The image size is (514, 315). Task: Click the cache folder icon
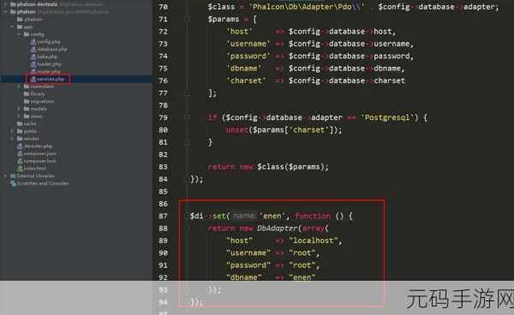click(20, 123)
